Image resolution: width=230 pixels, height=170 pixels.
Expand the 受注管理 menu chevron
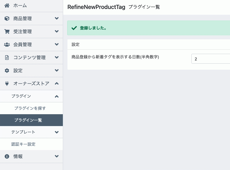click(x=56, y=31)
